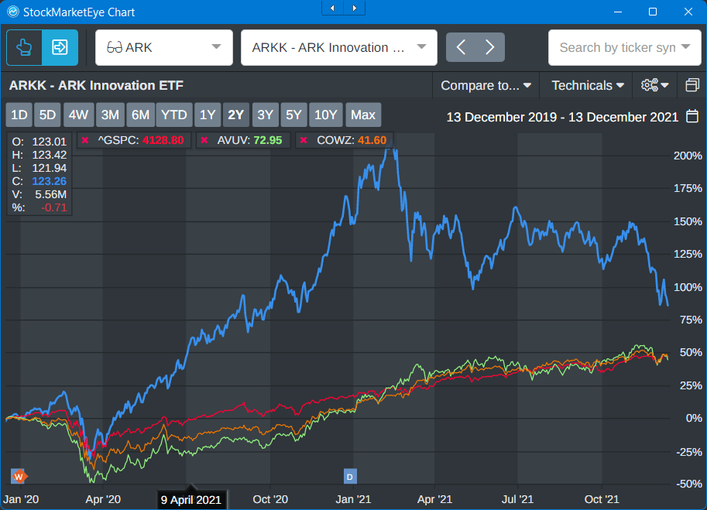707x510 pixels.
Task: Click the orange W event marker
Action: click(x=19, y=475)
